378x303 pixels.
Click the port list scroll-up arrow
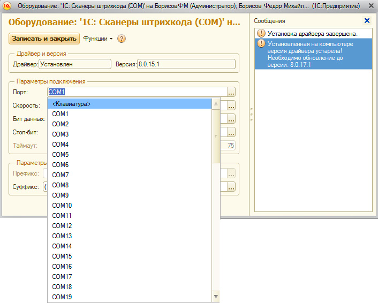[x=216, y=104]
